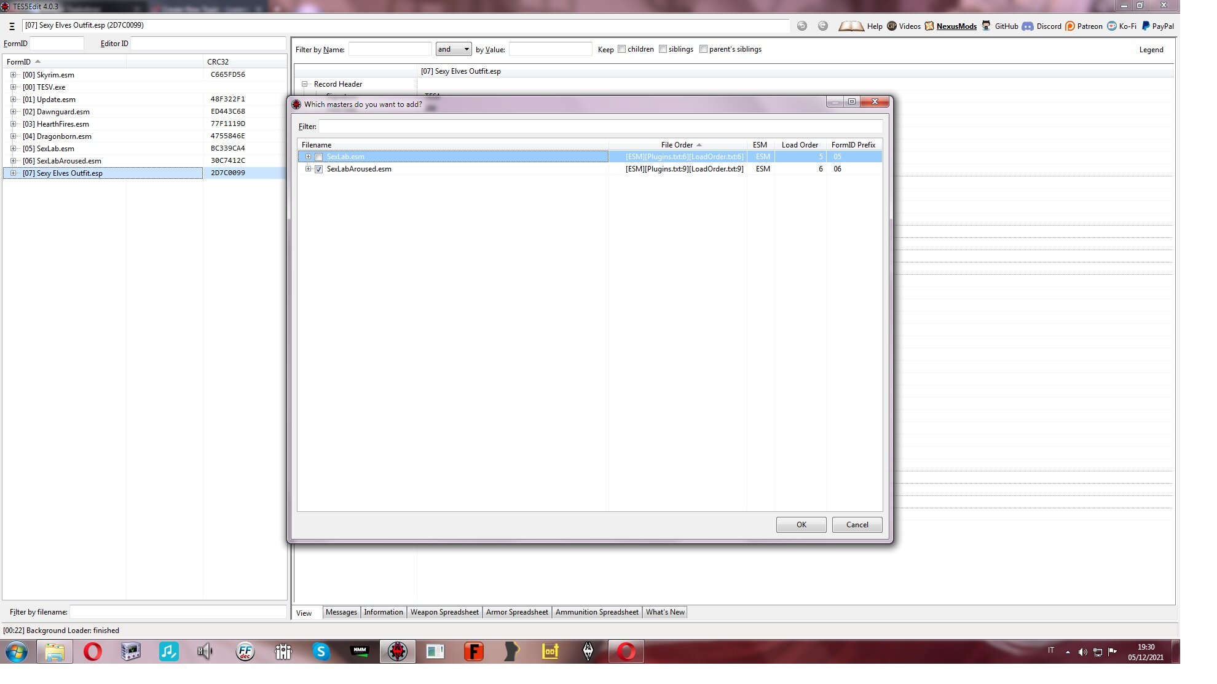Viewport: 1217px width, 684px height.
Task: Expand the [02] Dawnguard.esm tree node
Action: 13,112
